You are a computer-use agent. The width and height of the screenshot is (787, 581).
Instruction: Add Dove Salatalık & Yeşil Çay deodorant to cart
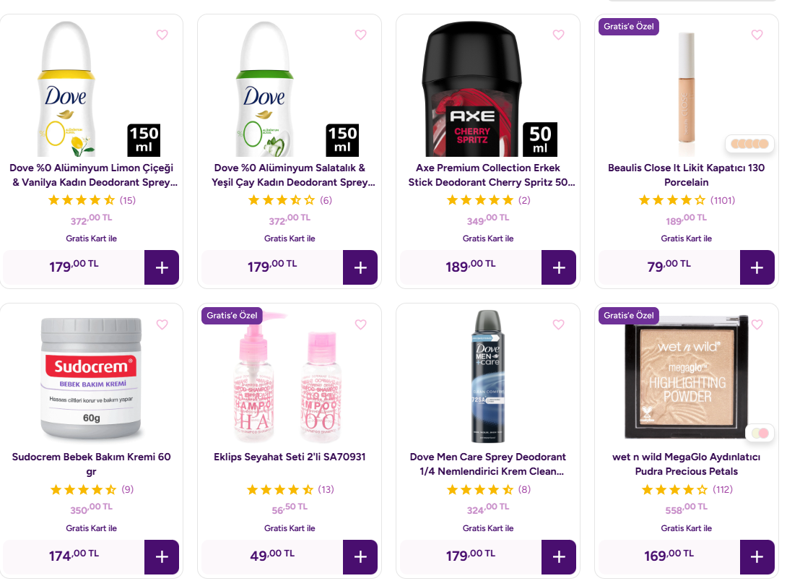click(x=360, y=267)
